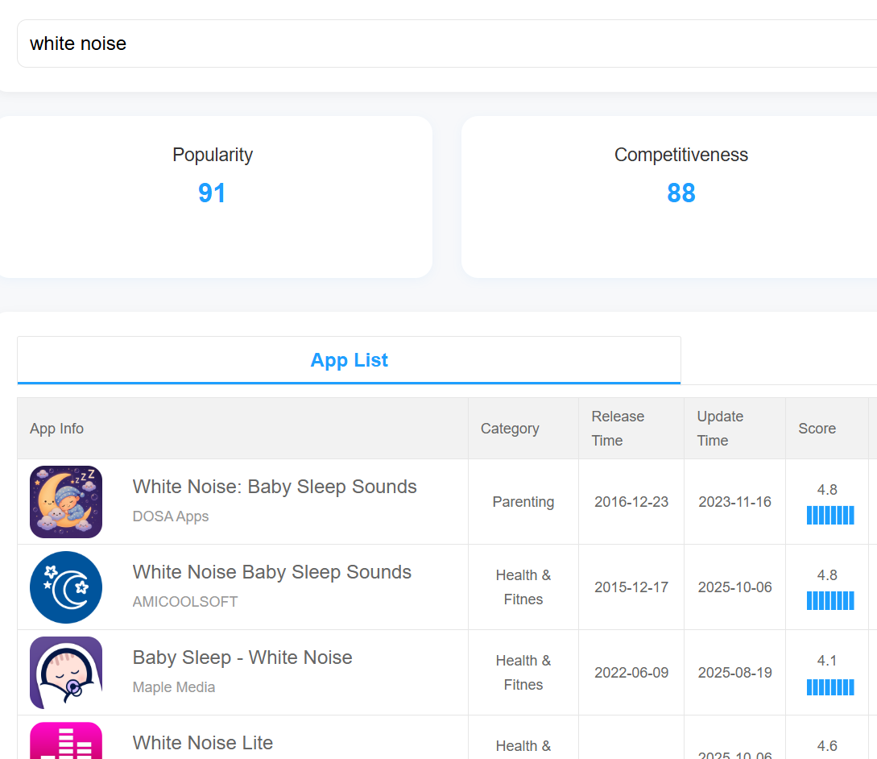
Task: Click the search field containing "white noise"
Action: click(x=443, y=44)
